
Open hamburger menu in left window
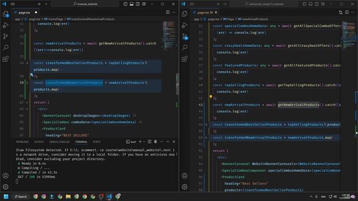coord(13,4)
